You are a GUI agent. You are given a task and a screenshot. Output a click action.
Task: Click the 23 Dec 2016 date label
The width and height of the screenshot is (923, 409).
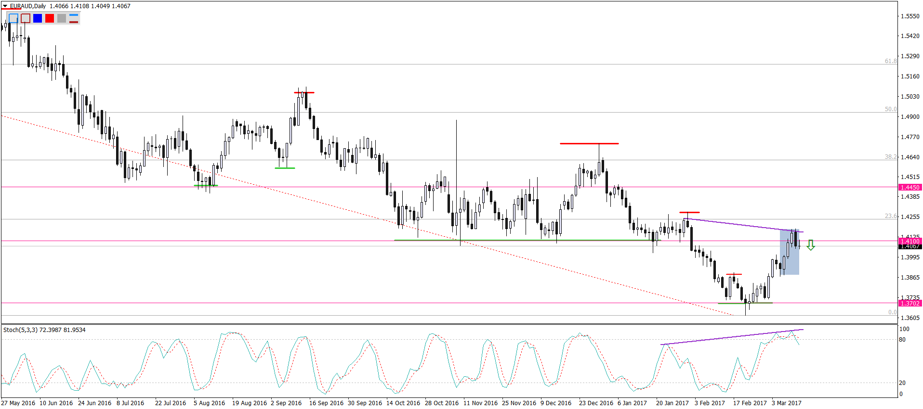click(596, 403)
